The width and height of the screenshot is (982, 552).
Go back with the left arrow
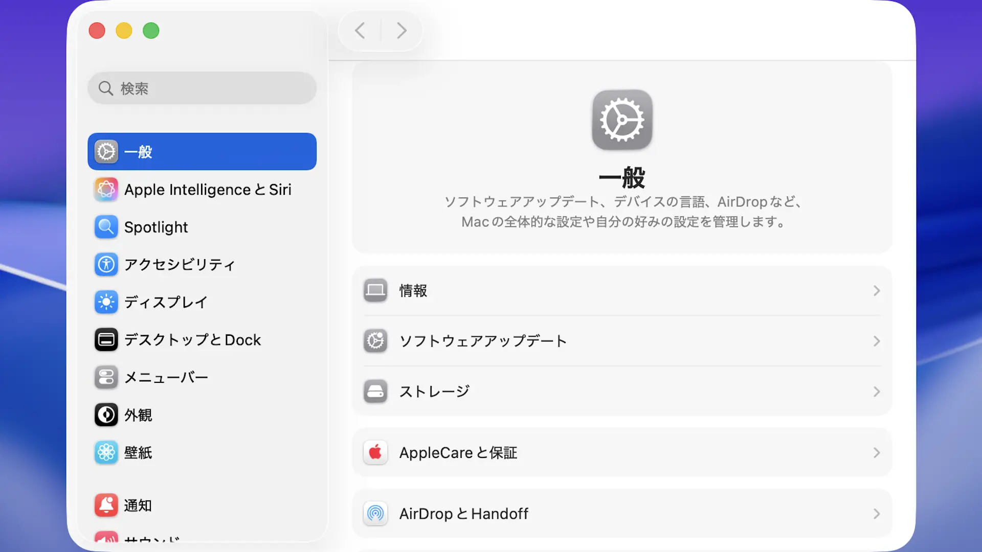(x=360, y=31)
